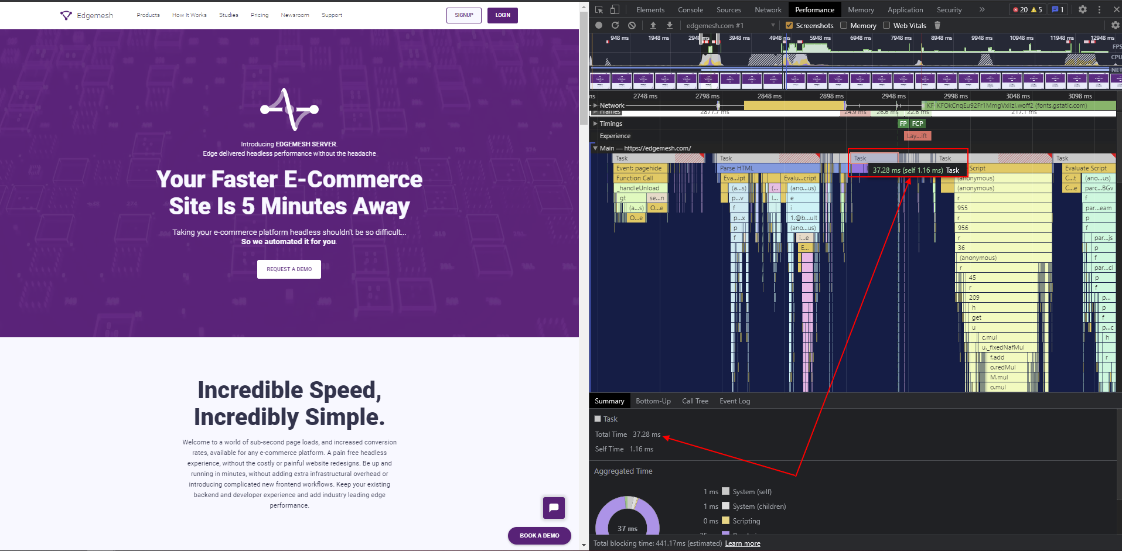Click the System (self) legend swatch
Screen dimensions: 1122x551
tap(726, 491)
